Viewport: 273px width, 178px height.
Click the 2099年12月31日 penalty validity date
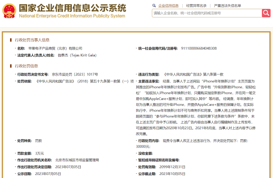pos(172,167)
